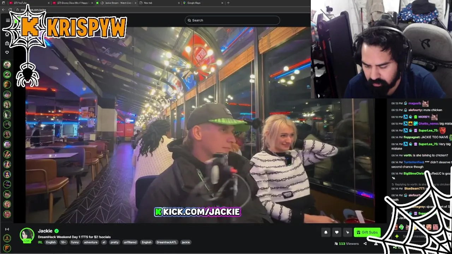Click chat username TurtleVerified
The height and width of the screenshot is (254, 452).
point(414,162)
